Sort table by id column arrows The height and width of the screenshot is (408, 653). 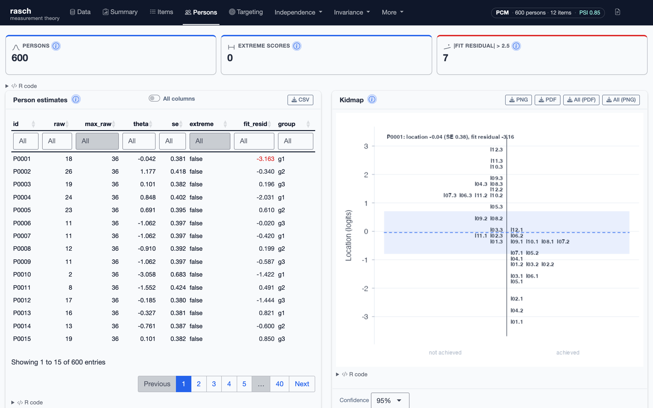(x=33, y=124)
